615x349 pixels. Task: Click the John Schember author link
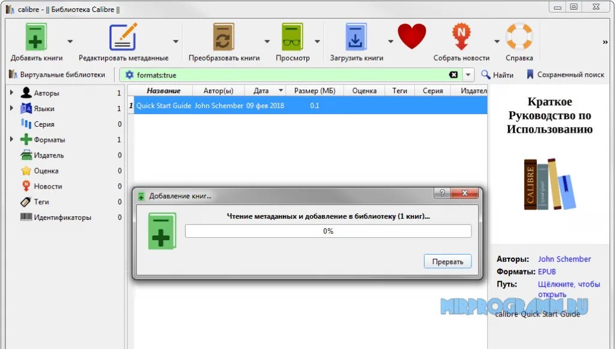click(564, 259)
